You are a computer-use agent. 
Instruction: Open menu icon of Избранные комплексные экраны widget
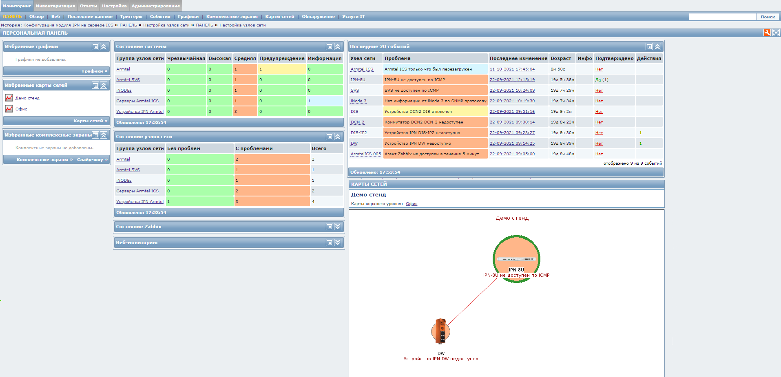95,135
